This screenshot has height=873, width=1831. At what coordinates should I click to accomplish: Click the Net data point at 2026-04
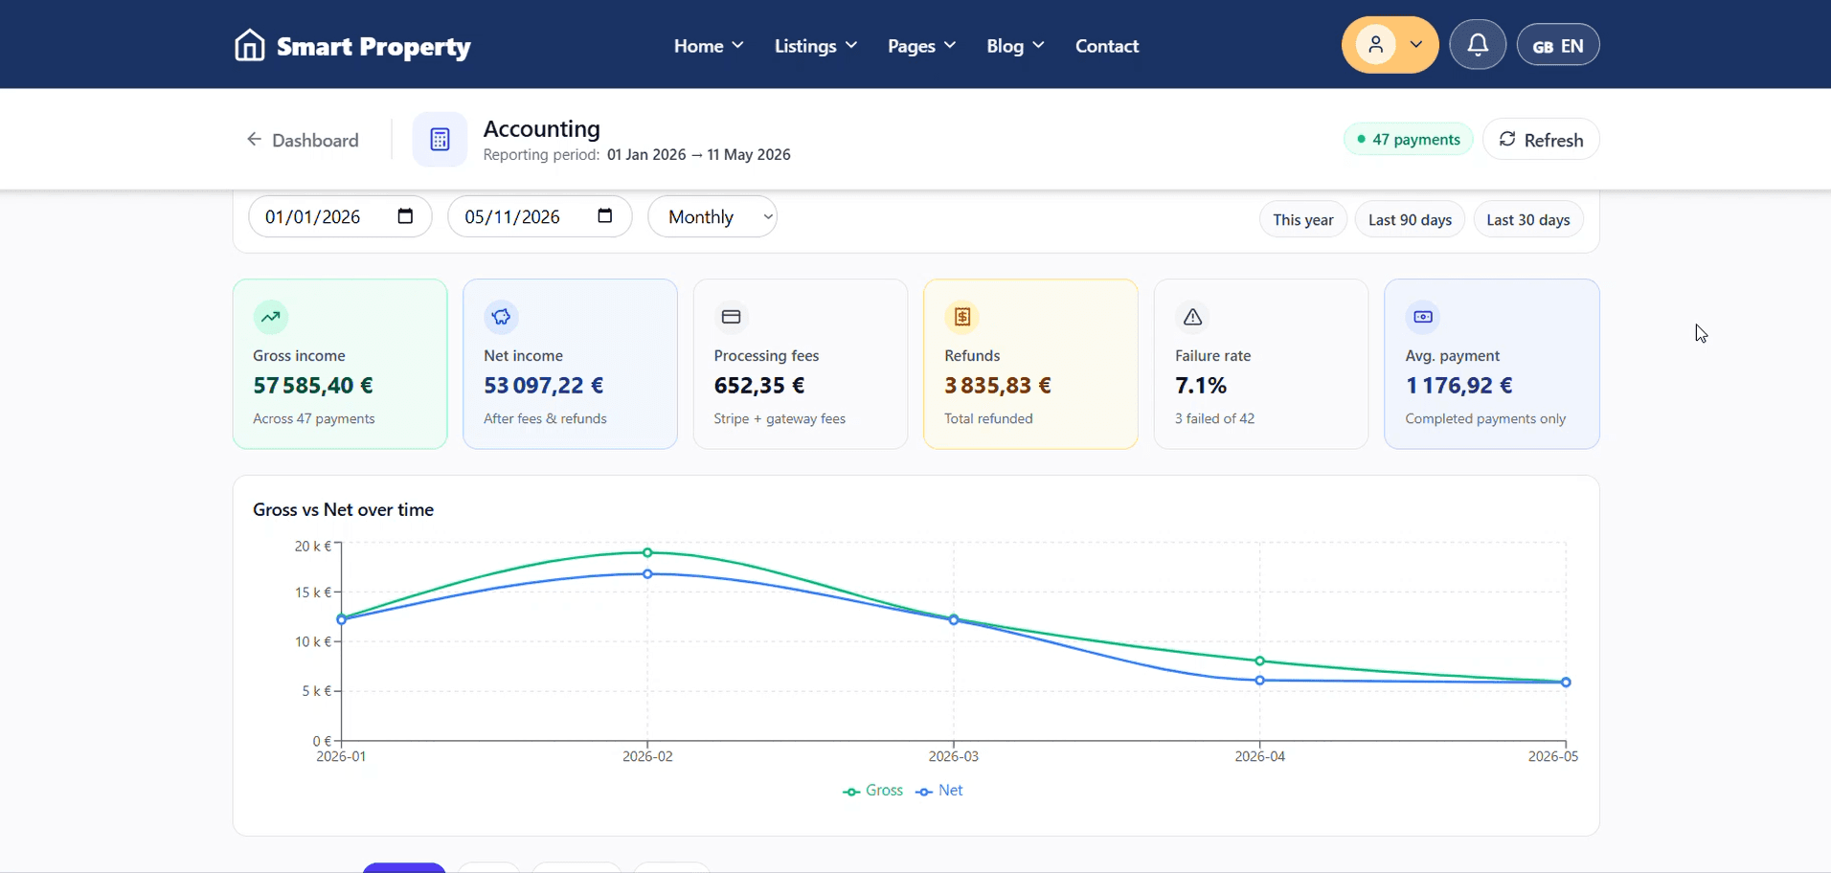point(1259,681)
